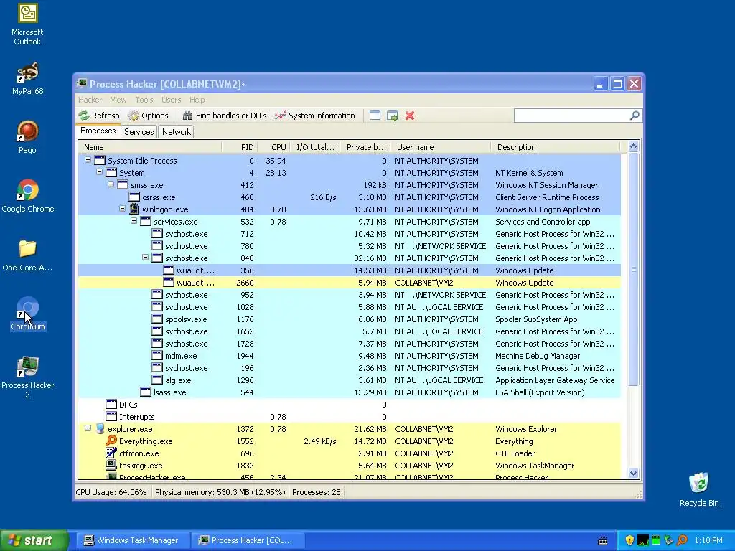Click find window and thread icon
Image resolution: width=735 pixels, height=551 pixels.
[393, 116]
